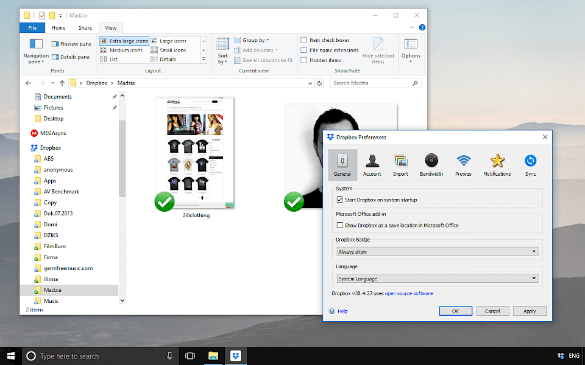Click OK in Dropbox Preferences
This screenshot has height=365, width=585.
click(x=456, y=311)
